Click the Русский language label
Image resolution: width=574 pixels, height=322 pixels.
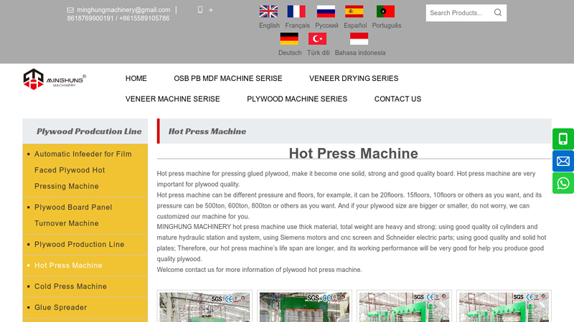coord(326,26)
